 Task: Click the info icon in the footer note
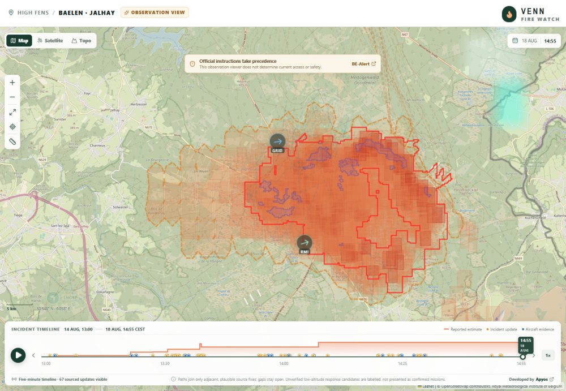pos(173,380)
